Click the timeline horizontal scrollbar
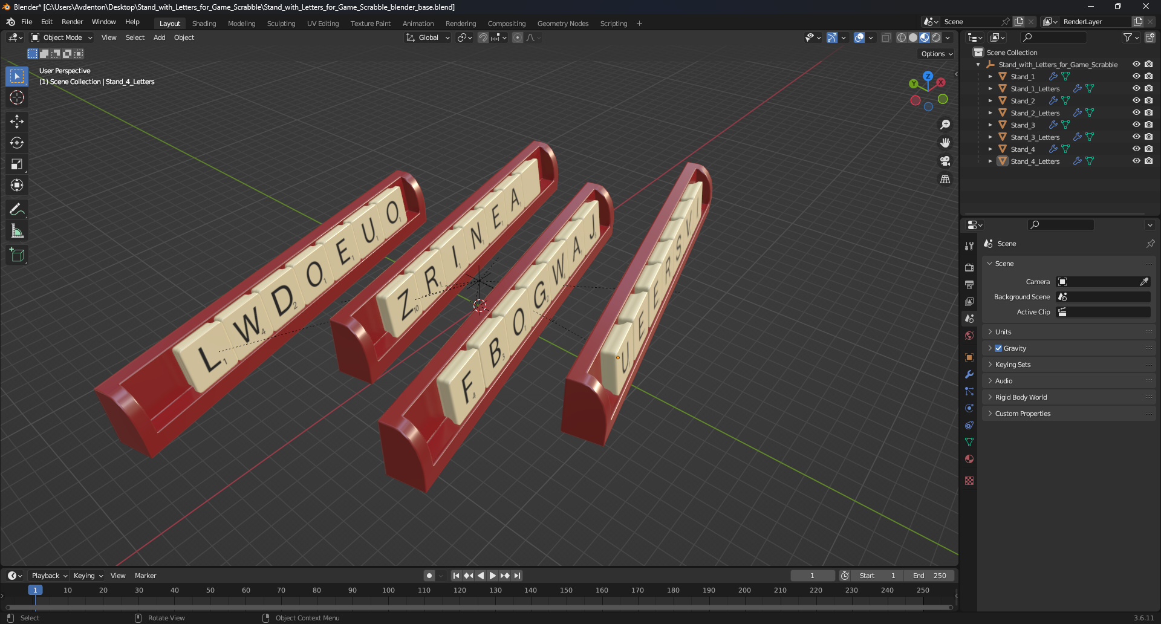Screen dimensions: 1161x624 [479, 607]
